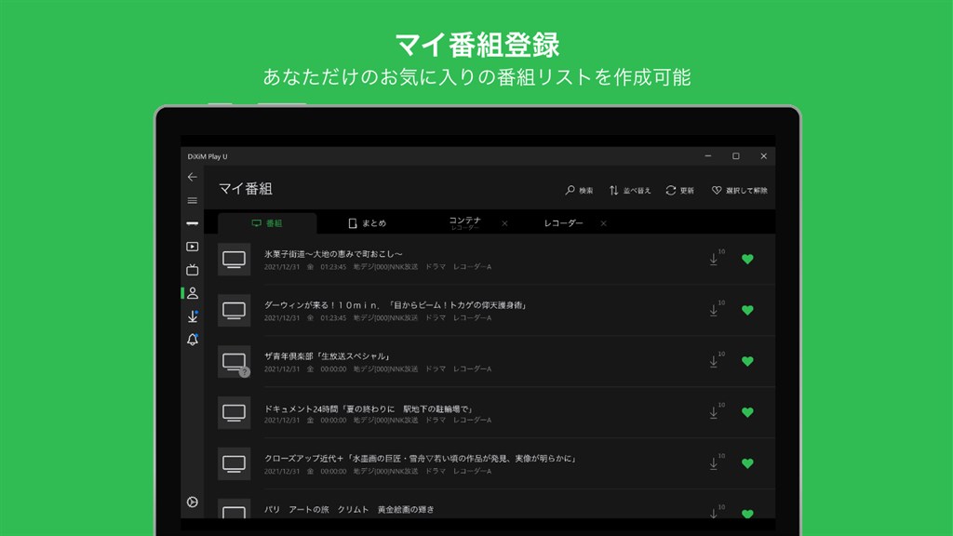Download the クローズアップ近代 program
Screen dimensions: 953x536
(x=716, y=462)
